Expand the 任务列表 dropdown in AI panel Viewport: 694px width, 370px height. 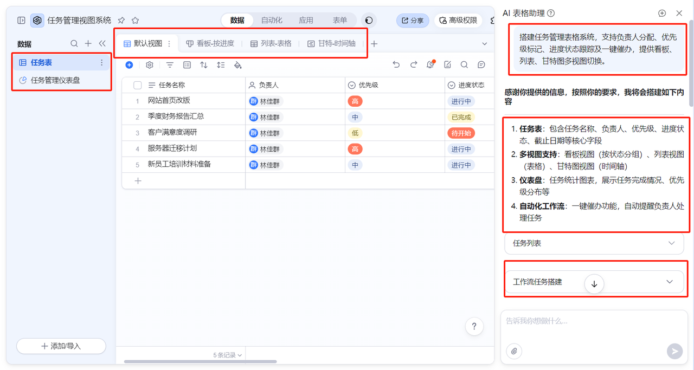(x=671, y=243)
